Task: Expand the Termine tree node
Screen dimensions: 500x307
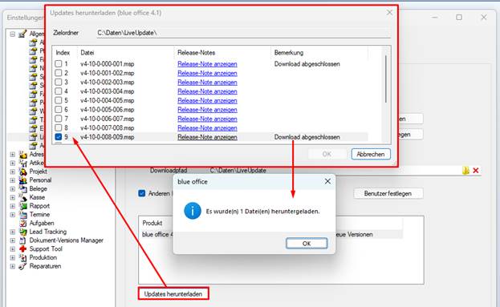Action: click(x=12, y=215)
